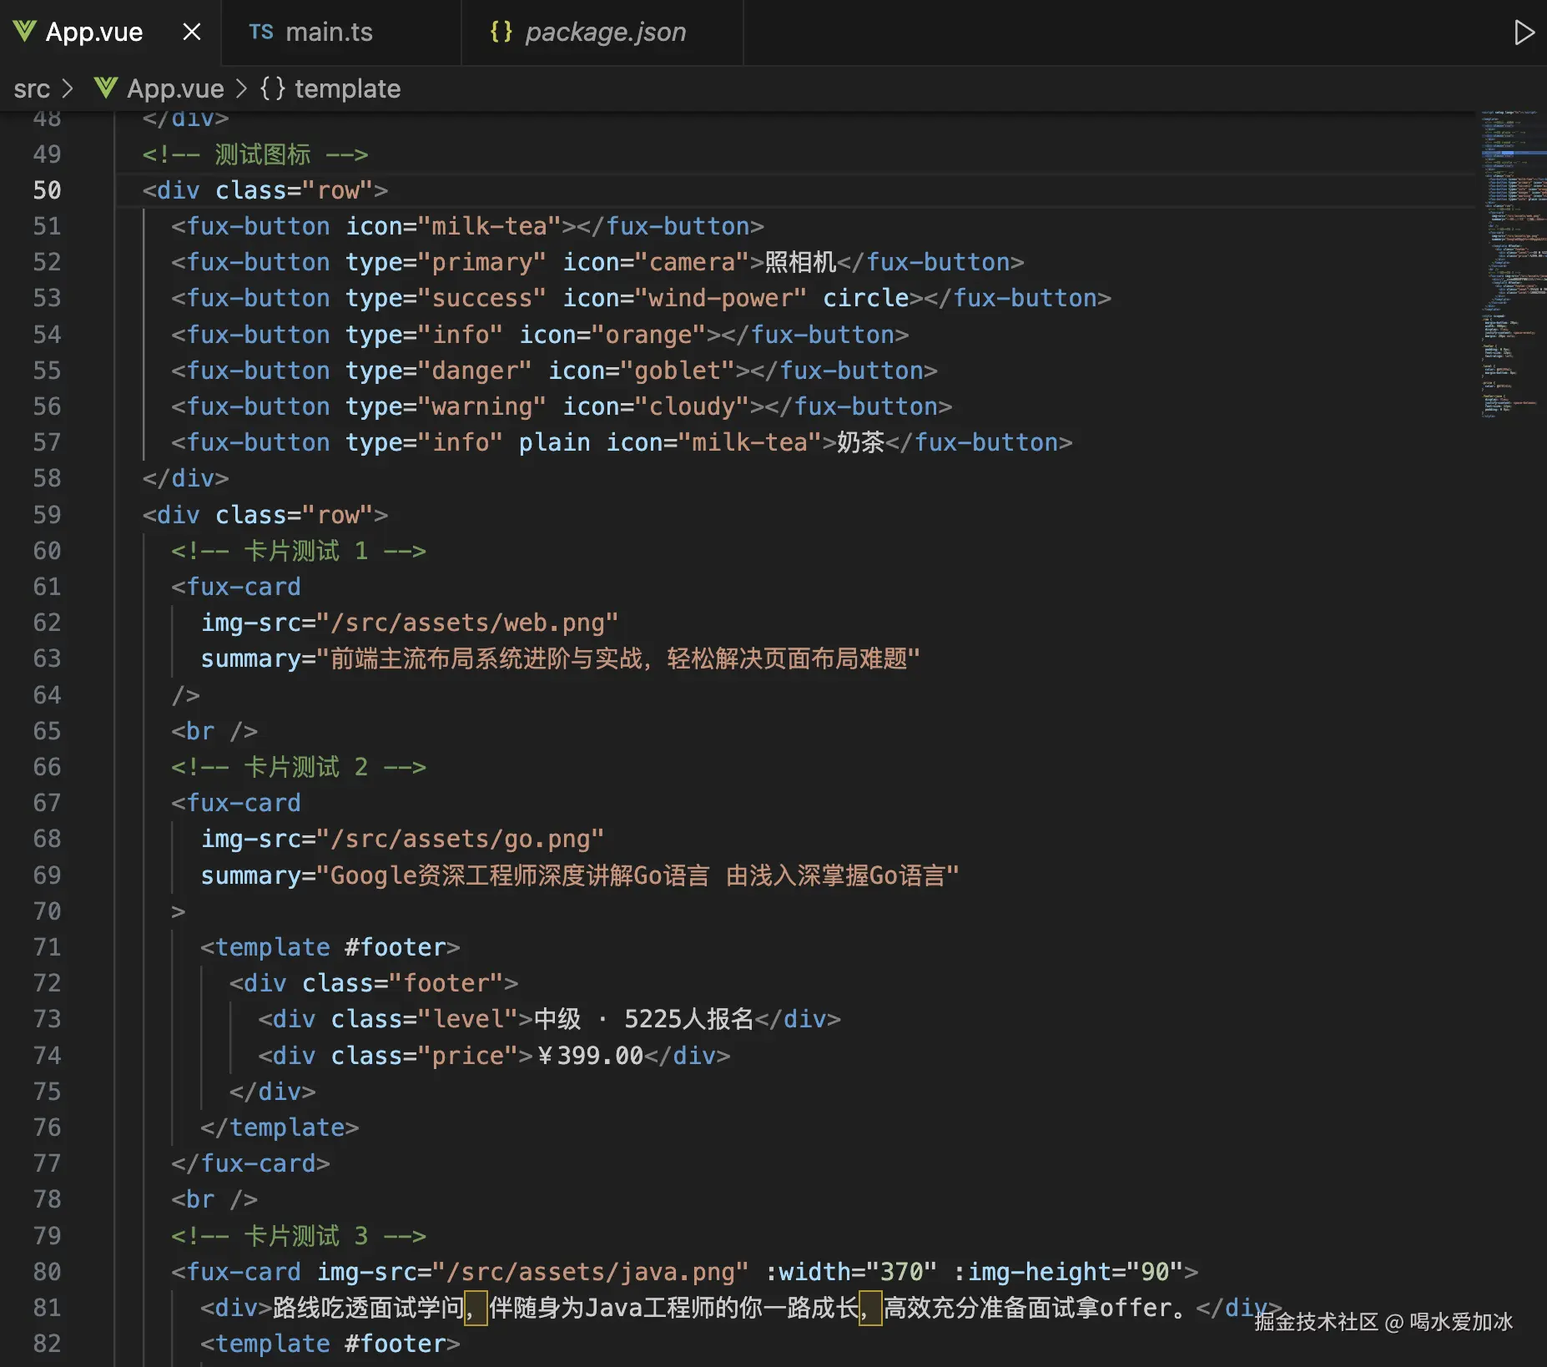Run the file with the play icon
Viewport: 1547px width, 1367px height.
coord(1524,33)
